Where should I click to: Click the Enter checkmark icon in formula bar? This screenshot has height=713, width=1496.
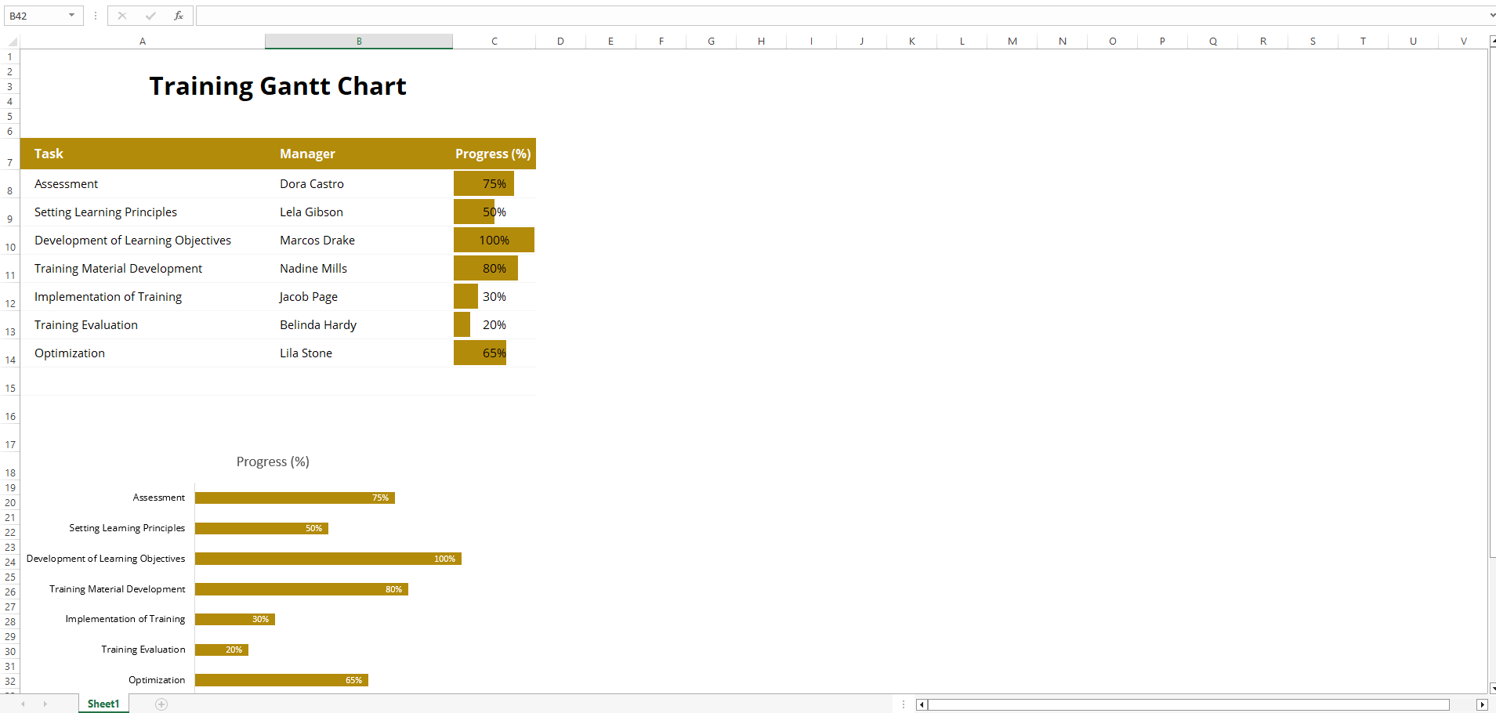click(150, 16)
